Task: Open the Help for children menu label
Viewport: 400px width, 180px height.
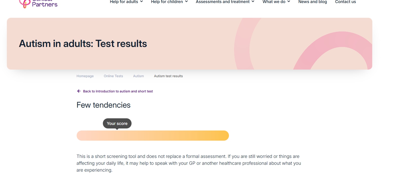Action: [167, 2]
